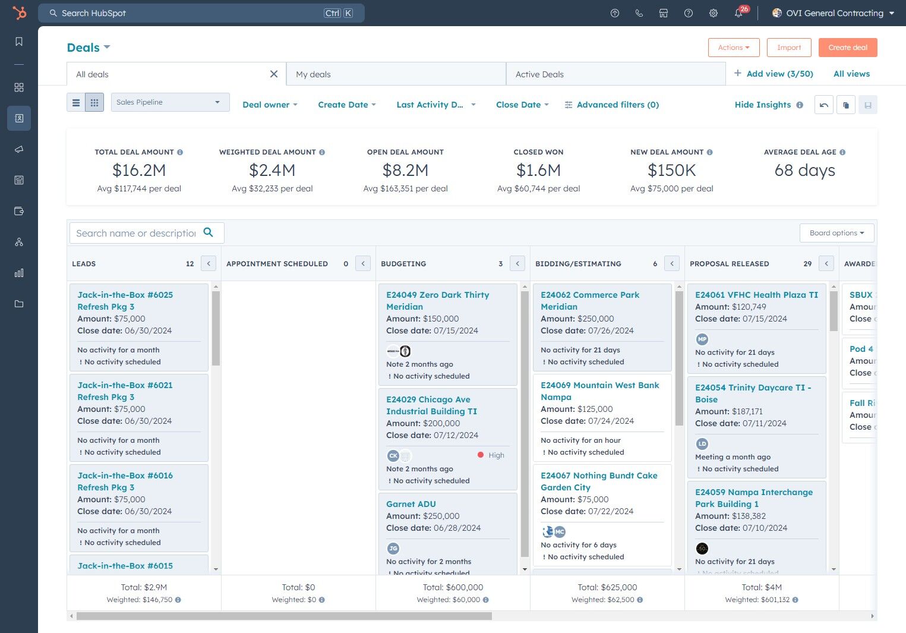Click the board's horizontal scrollbar
Screen dimensions: 906x633
tap(284, 616)
